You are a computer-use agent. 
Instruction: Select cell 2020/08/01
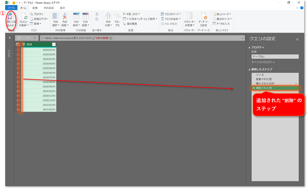point(38,82)
